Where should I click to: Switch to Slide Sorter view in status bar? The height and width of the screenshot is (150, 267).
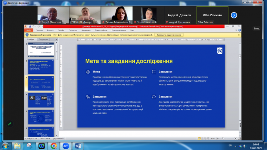(202, 138)
